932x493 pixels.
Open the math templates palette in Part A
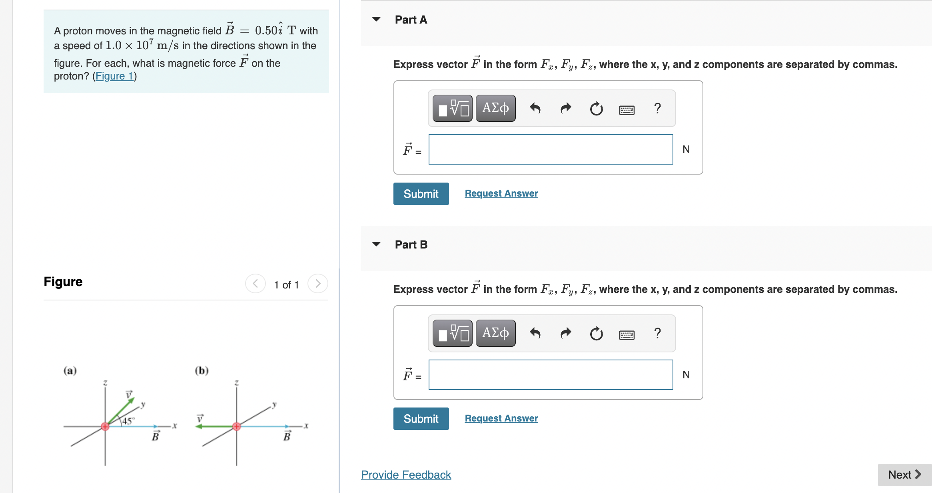click(x=452, y=108)
